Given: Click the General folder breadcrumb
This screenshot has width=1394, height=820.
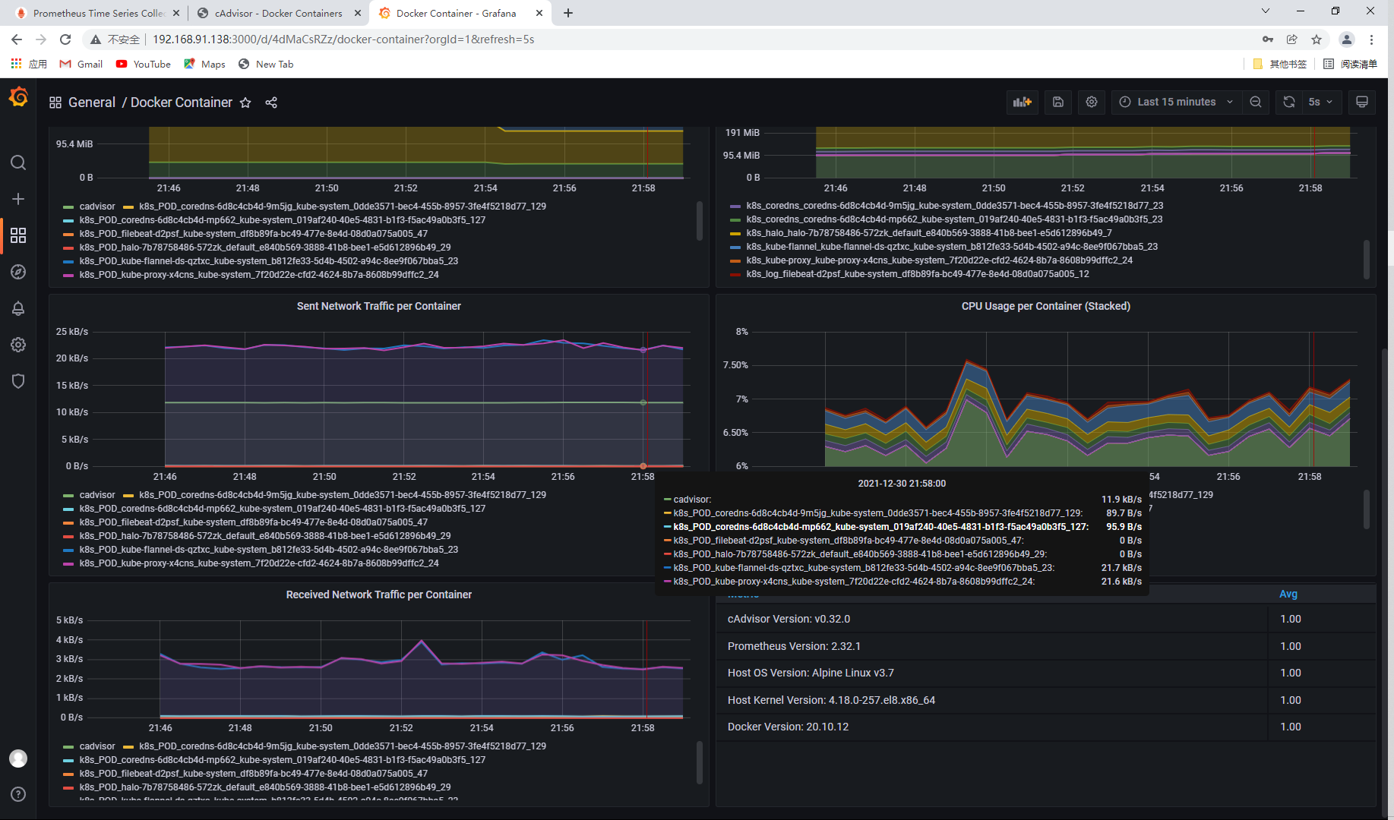Looking at the screenshot, I should click(92, 102).
